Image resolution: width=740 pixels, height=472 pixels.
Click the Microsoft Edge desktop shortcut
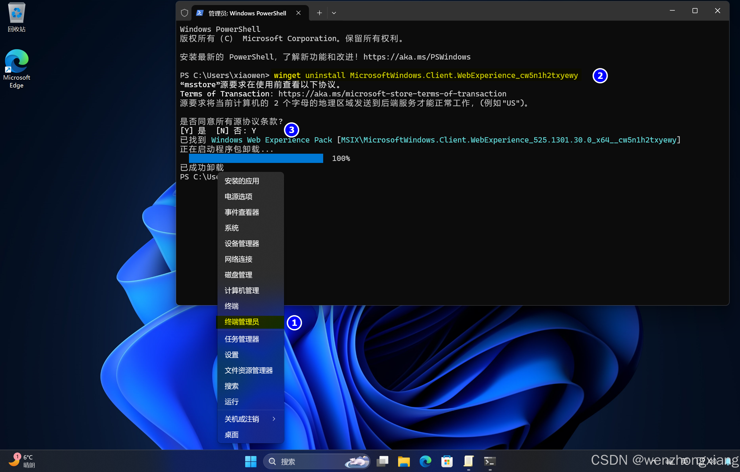pyautogui.click(x=16, y=68)
